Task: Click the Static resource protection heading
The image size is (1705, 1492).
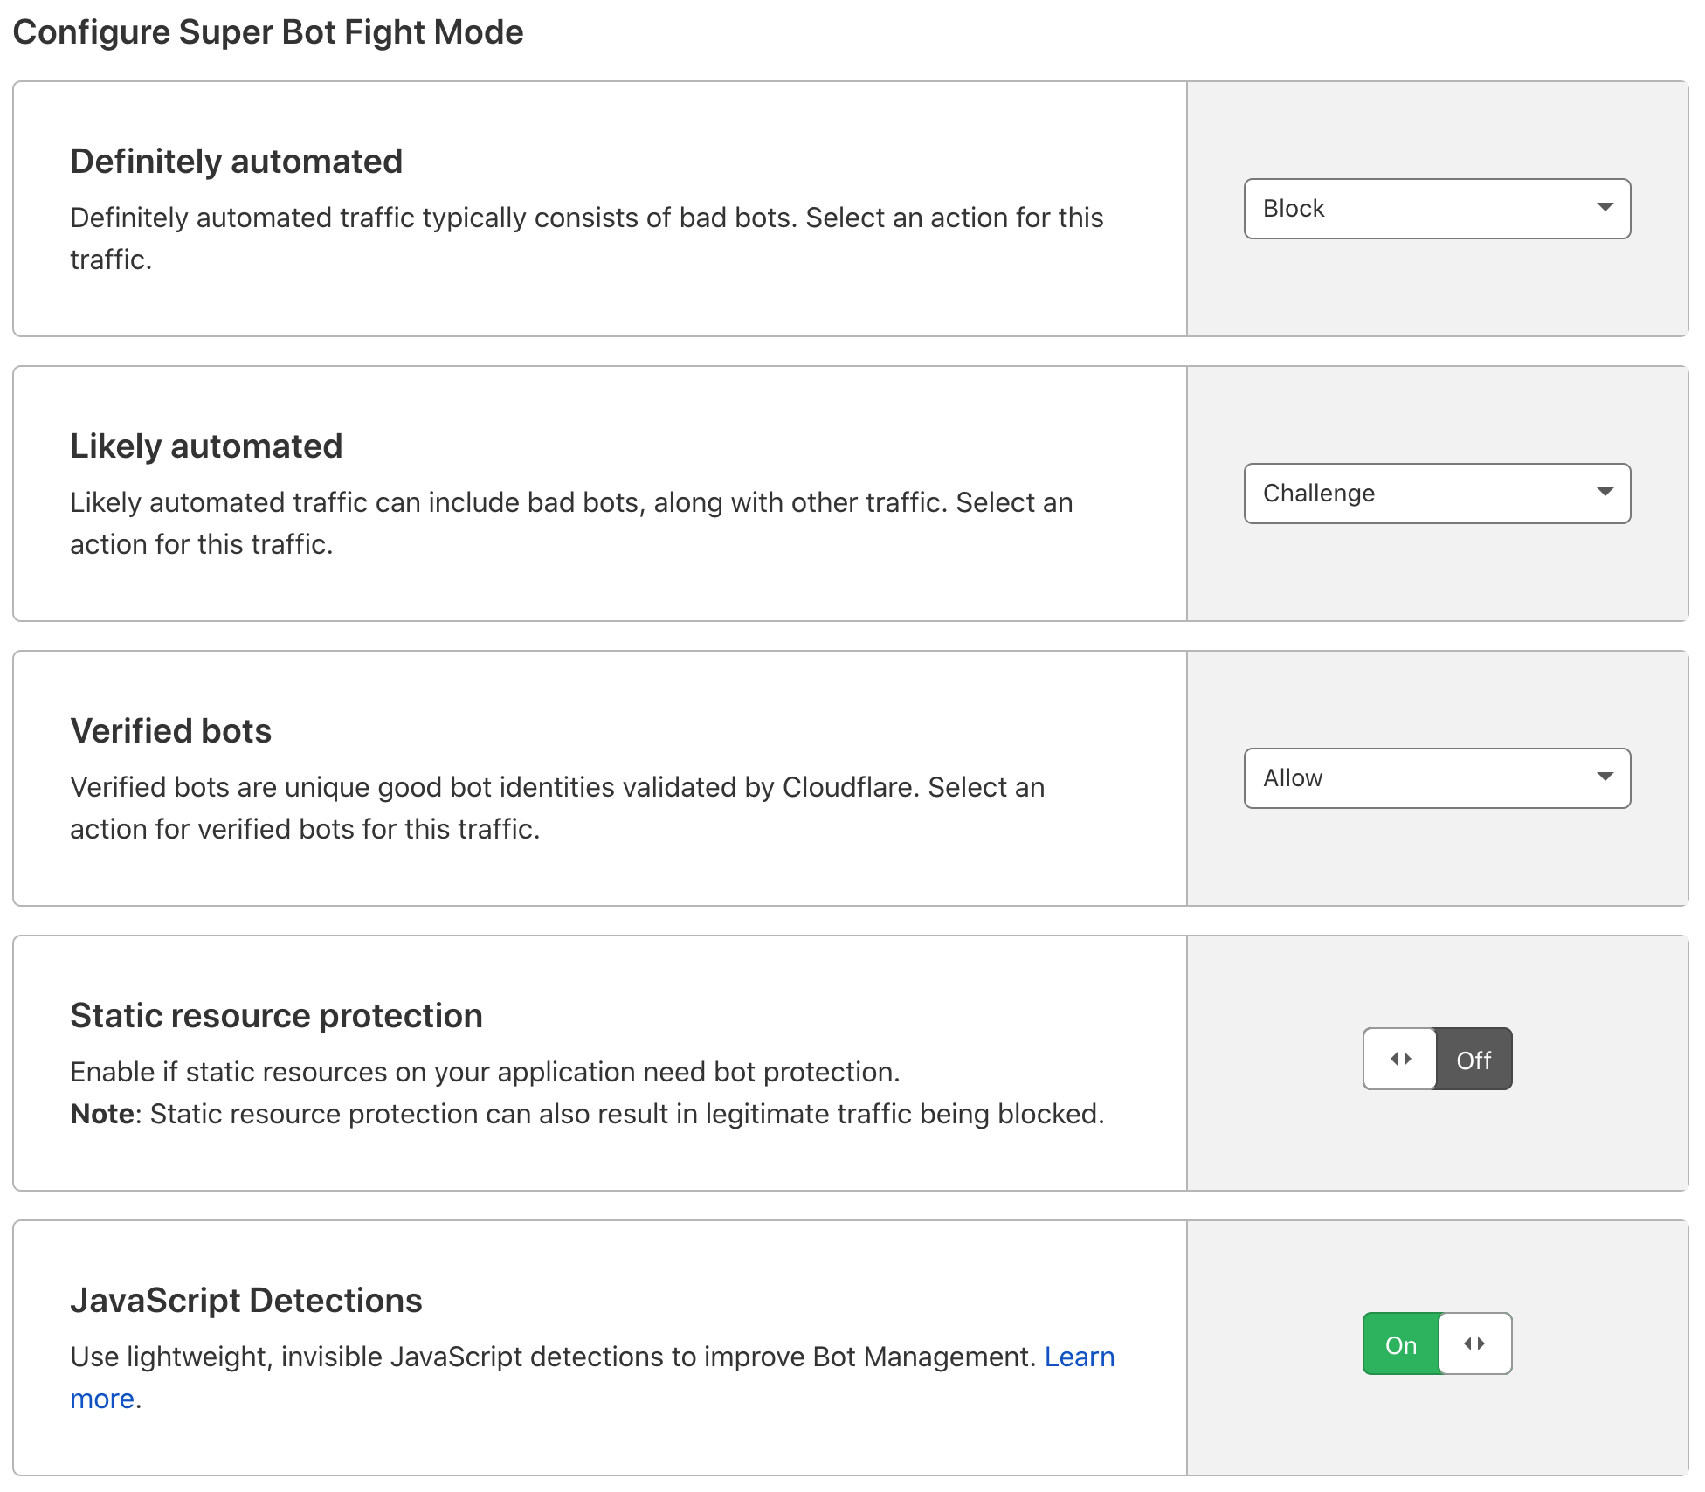Action: (276, 1016)
